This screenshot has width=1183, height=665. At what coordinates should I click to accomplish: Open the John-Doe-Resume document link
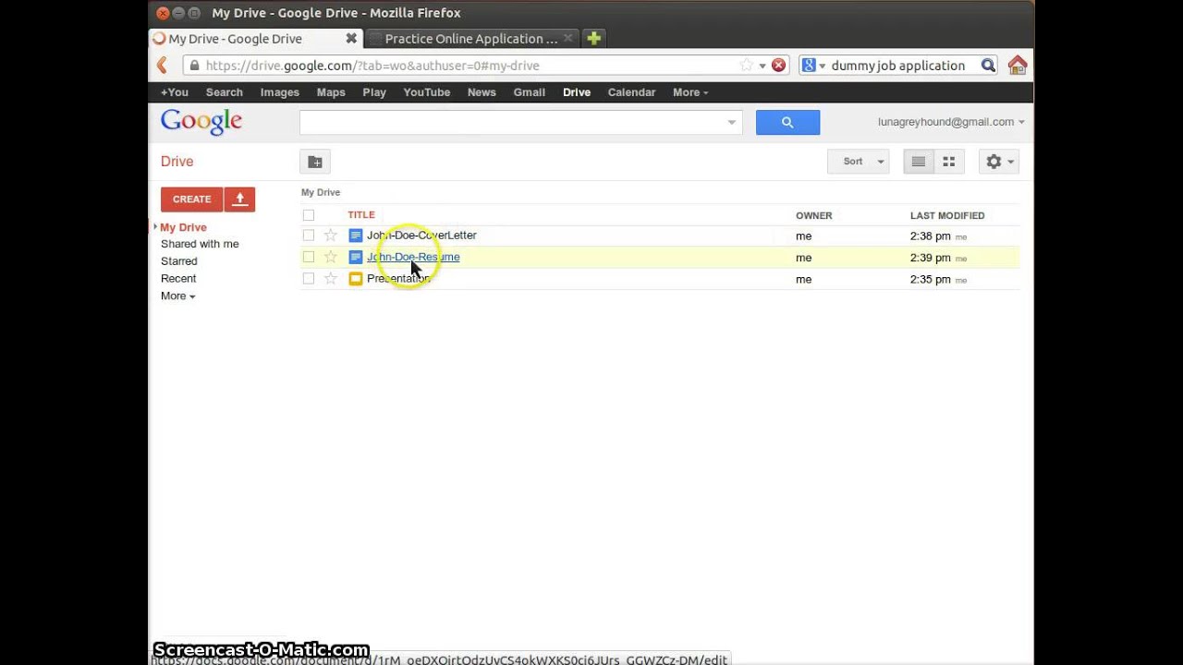coord(413,257)
